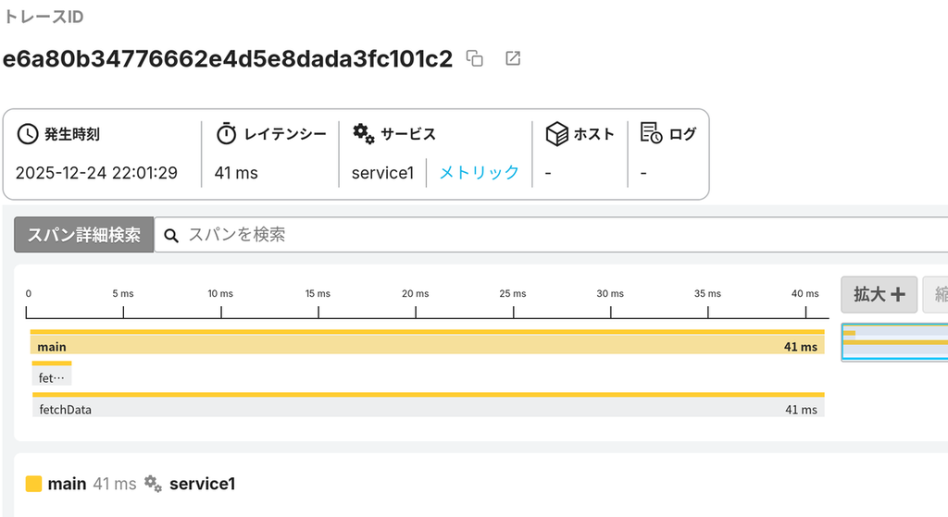
Task: Click the スパン詳細検索 button
Action: (84, 234)
